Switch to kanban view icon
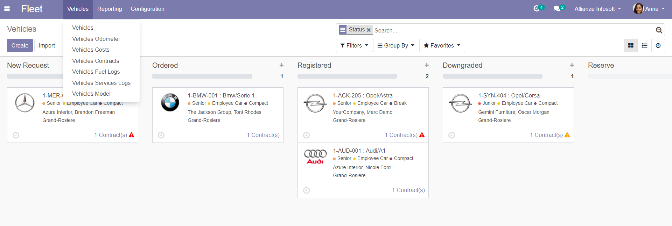The image size is (672, 226). tap(631, 45)
